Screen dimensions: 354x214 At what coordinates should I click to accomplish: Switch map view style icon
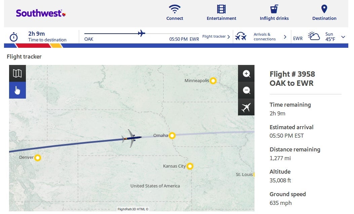point(17,73)
